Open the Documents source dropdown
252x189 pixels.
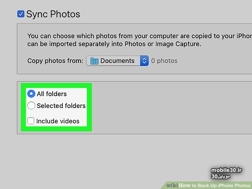tap(117, 61)
